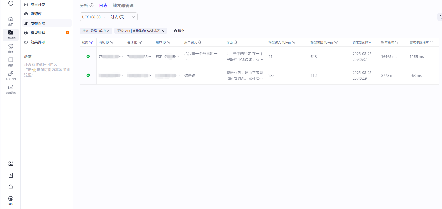
Task: Switch to the 日志 tab
Action: click(x=103, y=6)
